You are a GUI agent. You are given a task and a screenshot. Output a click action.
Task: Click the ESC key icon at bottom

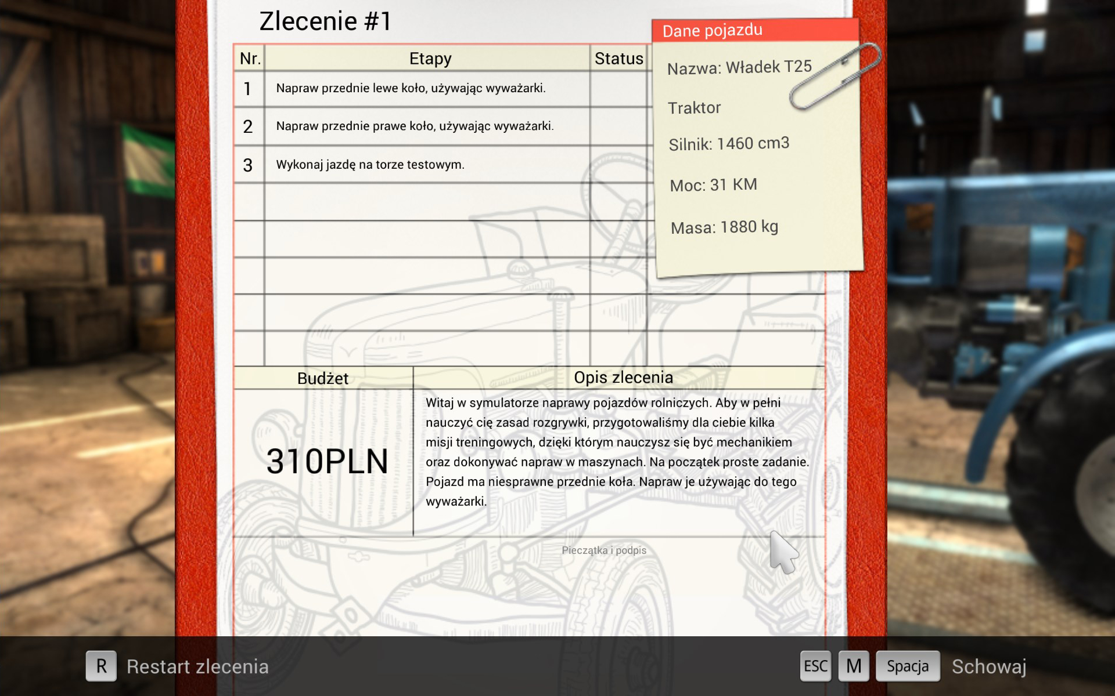pos(815,666)
